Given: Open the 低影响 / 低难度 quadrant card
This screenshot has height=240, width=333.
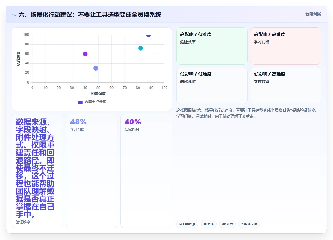Looking at the screenshot, I should click(212, 86).
